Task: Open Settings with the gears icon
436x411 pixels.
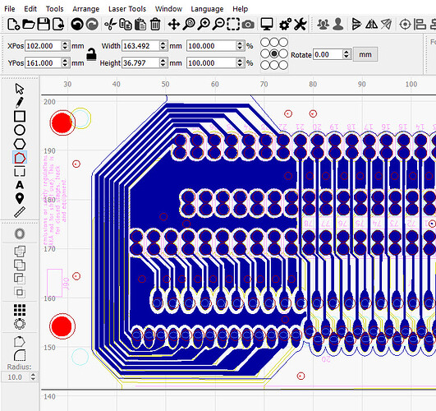Action: [x=285, y=24]
